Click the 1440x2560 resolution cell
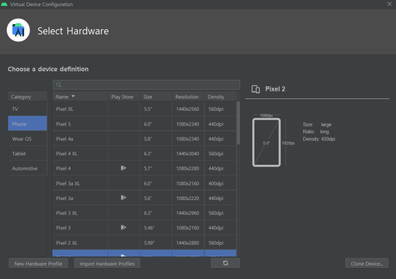The width and height of the screenshot is (396, 279). click(187, 109)
